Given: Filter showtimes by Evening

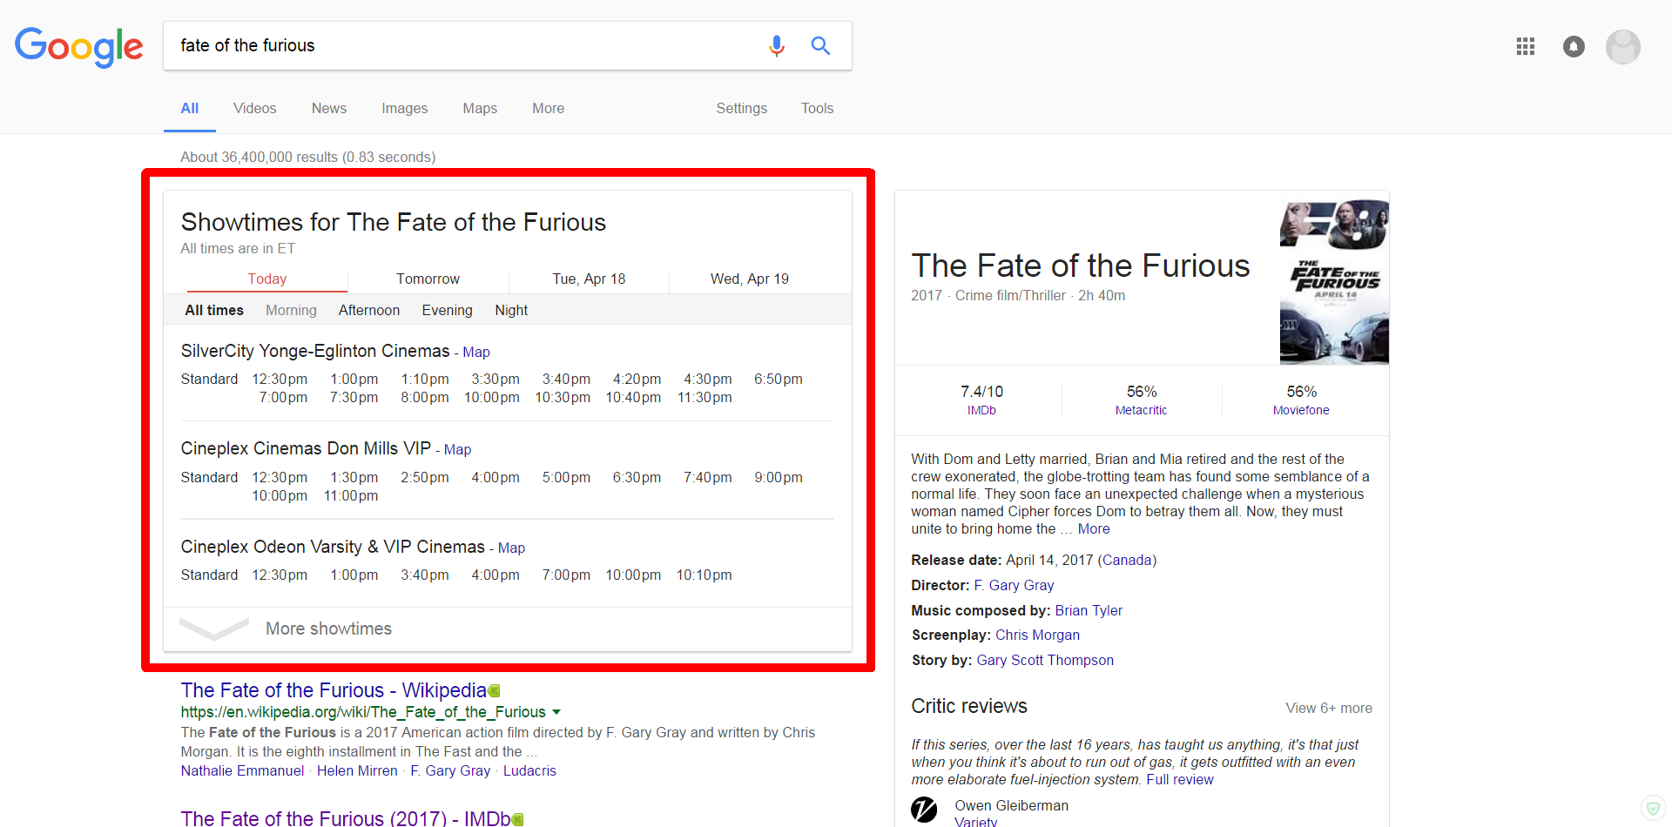Looking at the screenshot, I should pos(447,310).
